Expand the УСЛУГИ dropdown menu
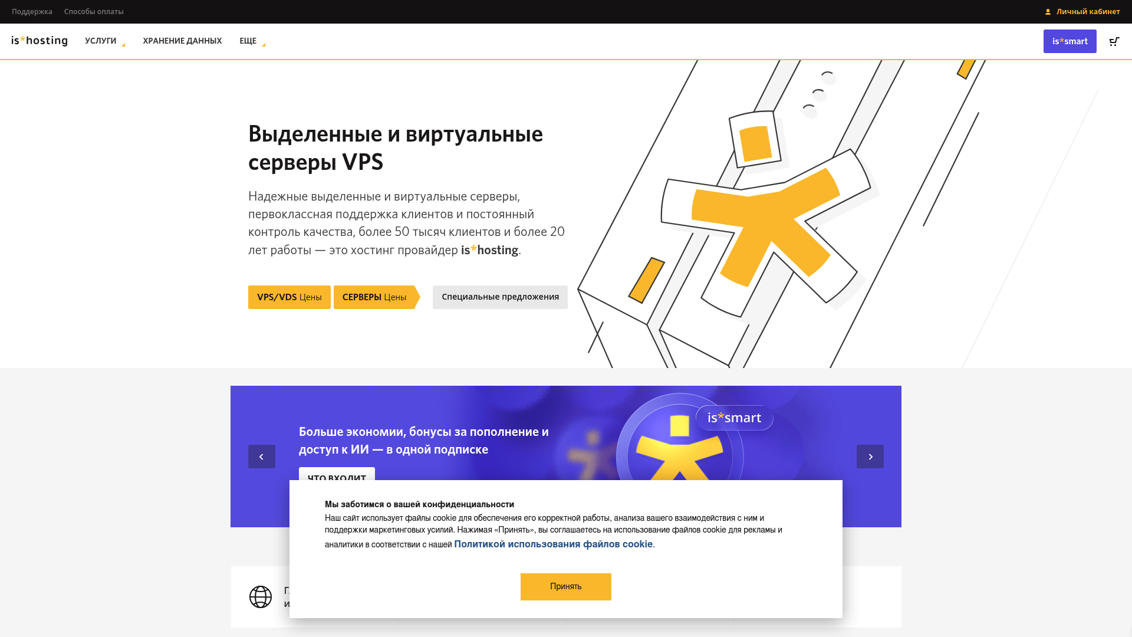This screenshot has width=1132, height=637. click(x=105, y=41)
